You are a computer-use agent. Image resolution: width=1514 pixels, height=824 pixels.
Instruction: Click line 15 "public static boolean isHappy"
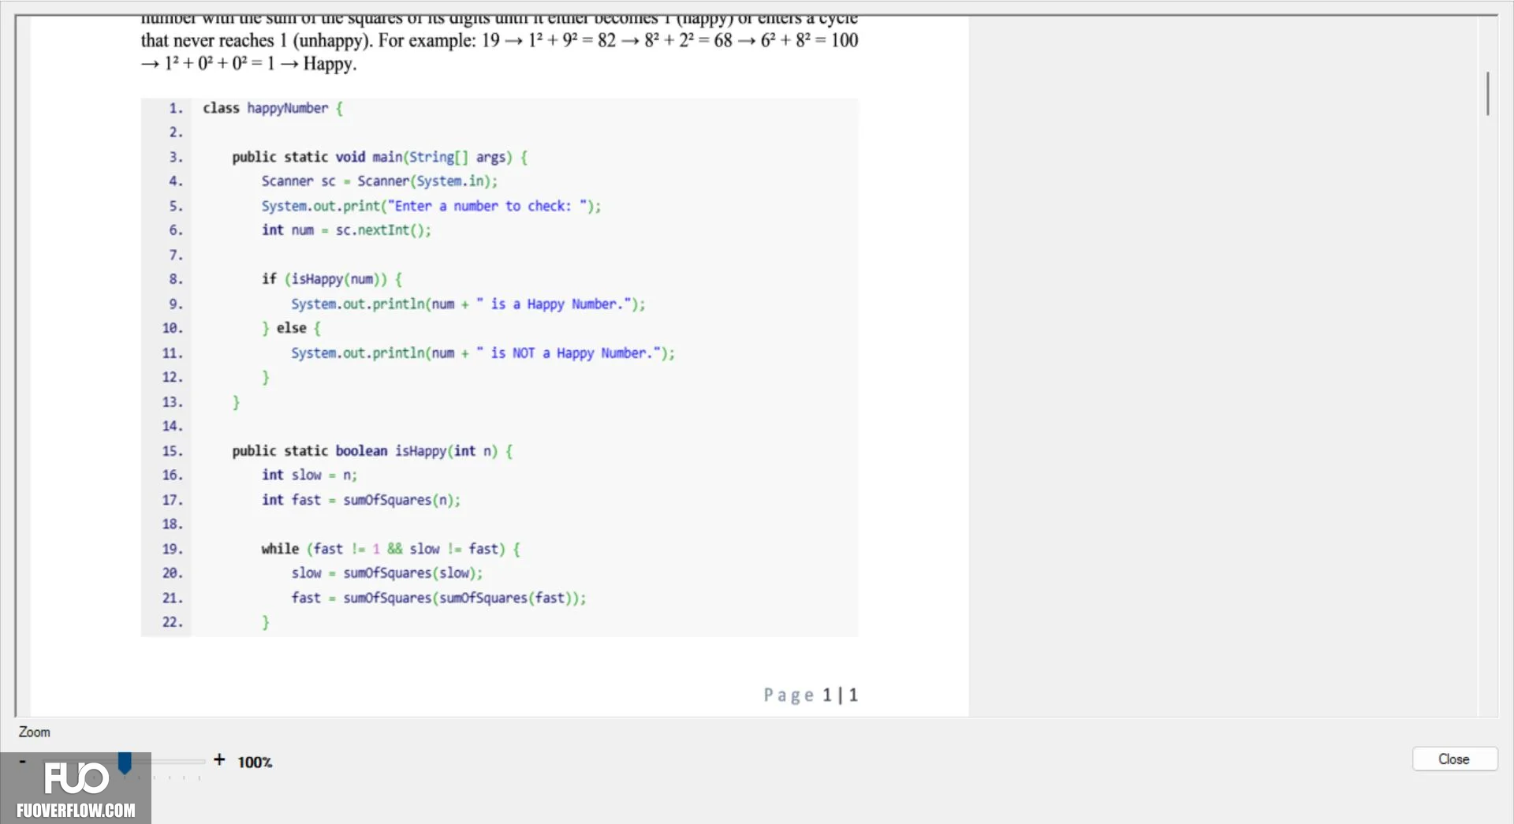(x=372, y=451)
